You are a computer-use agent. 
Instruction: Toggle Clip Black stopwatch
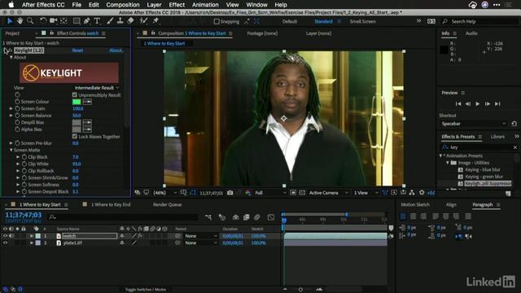24,157
